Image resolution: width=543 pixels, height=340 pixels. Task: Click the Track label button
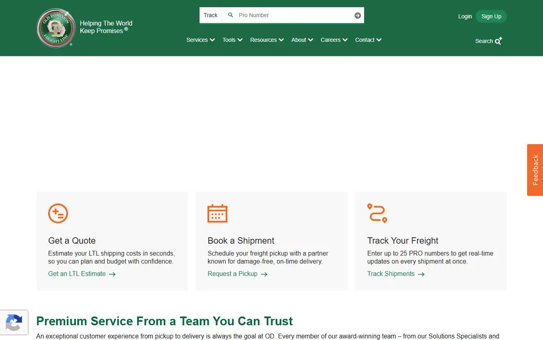[211, 15]
